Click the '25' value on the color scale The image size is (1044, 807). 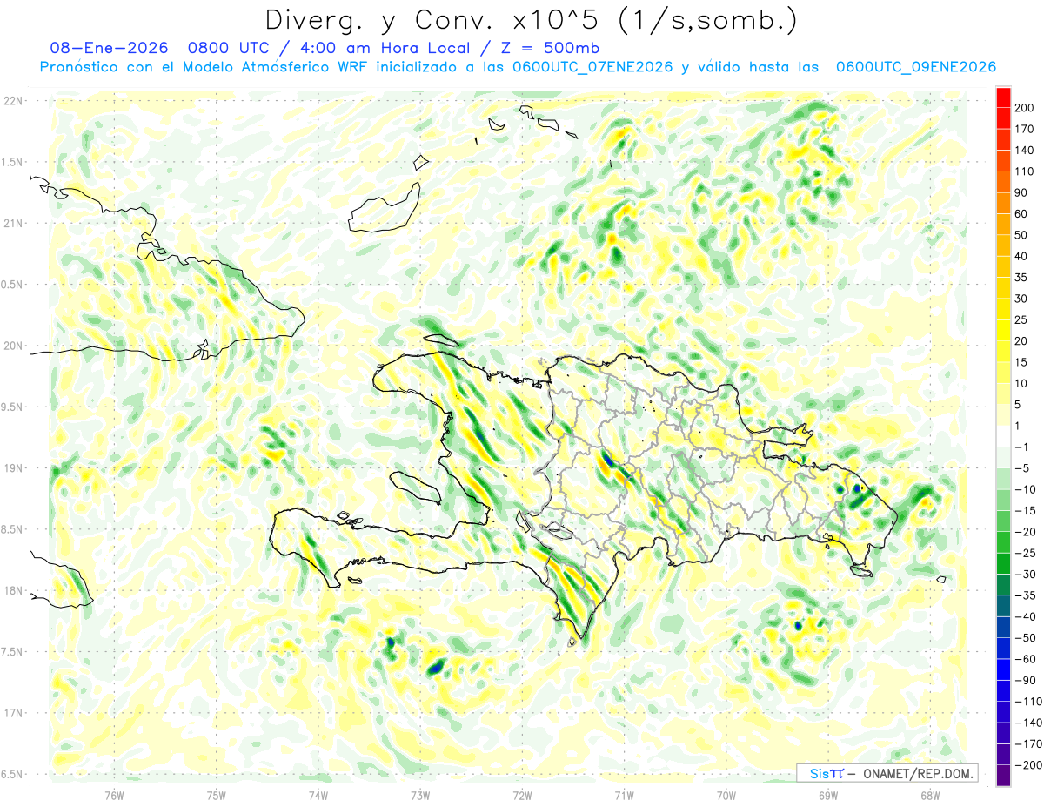click(1023, 319)
